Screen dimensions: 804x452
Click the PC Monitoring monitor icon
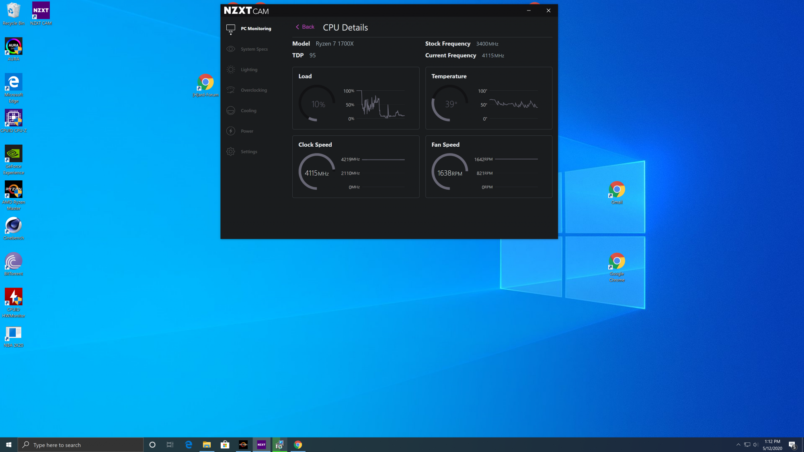tap(231, 29)
